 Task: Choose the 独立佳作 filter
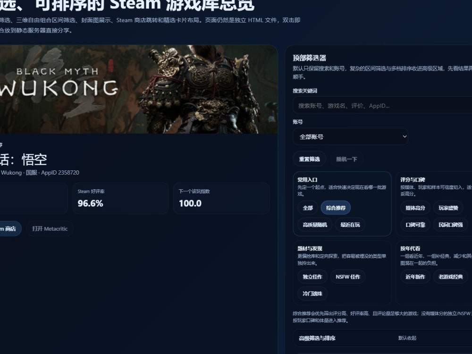click(x=312, y=277)
